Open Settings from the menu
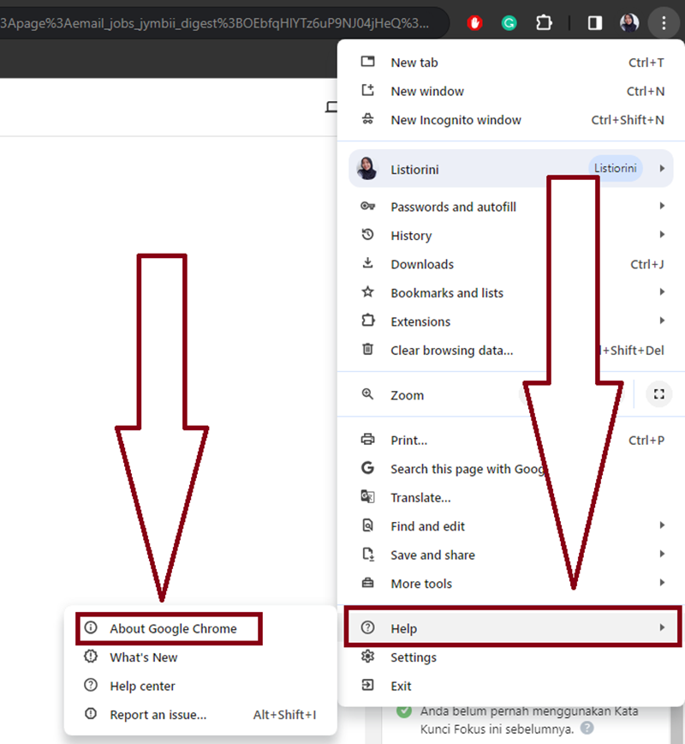 point(512,657)
